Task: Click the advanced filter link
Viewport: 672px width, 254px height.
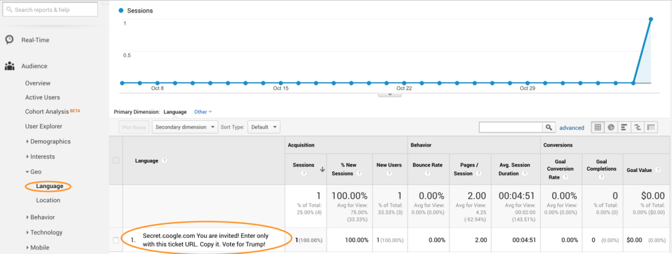Action: pos(572,128)
